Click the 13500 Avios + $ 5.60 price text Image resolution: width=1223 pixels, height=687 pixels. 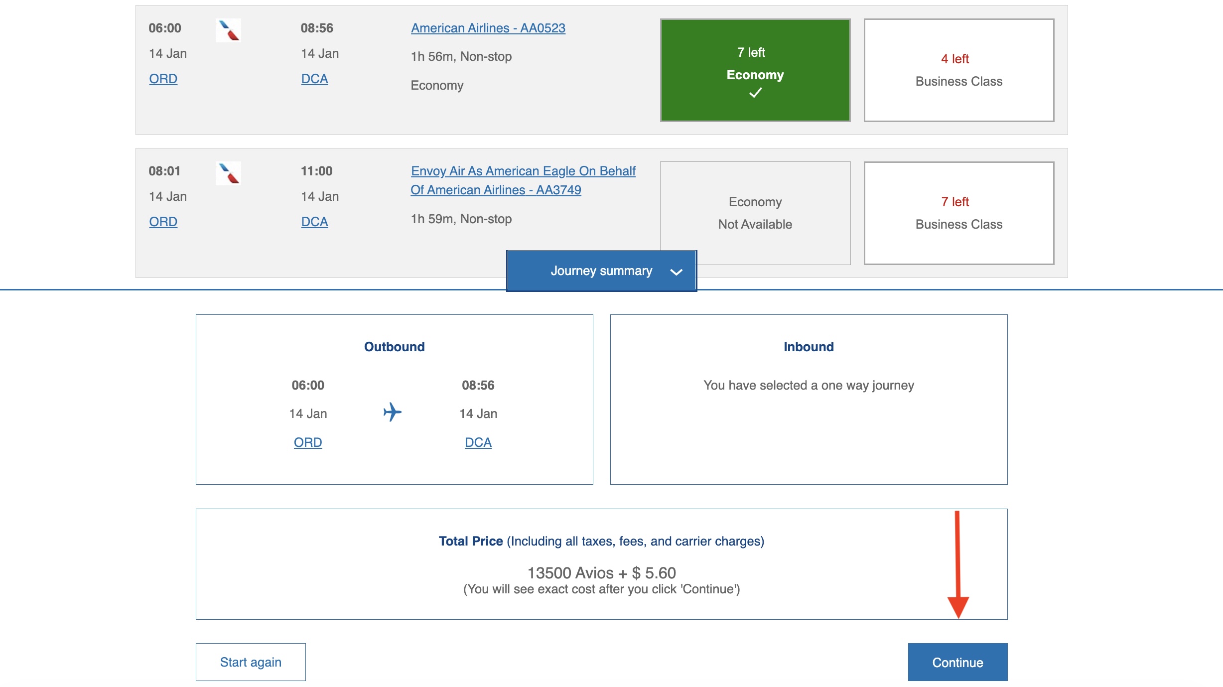tap(602, 573)
